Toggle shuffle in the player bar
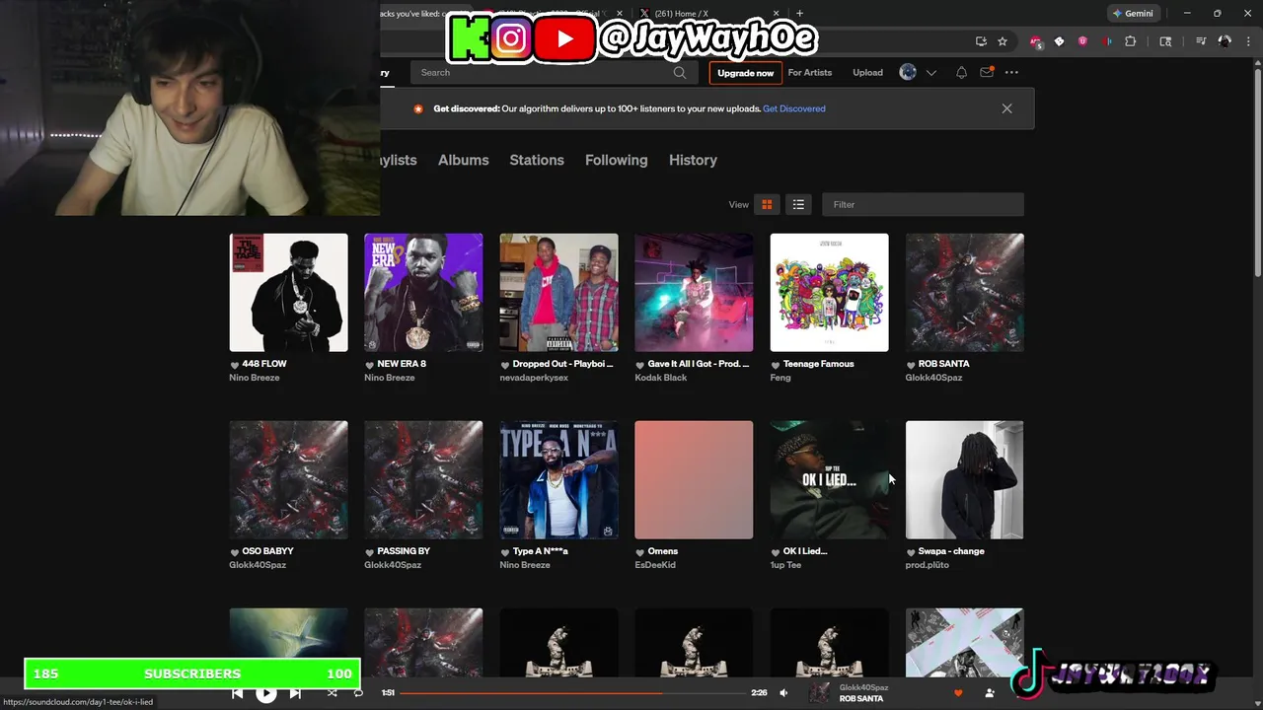1263x710 pixels. pos(332,693)
